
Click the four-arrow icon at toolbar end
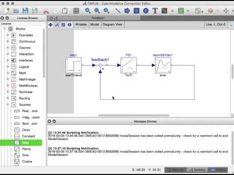[x=226, y=11]
